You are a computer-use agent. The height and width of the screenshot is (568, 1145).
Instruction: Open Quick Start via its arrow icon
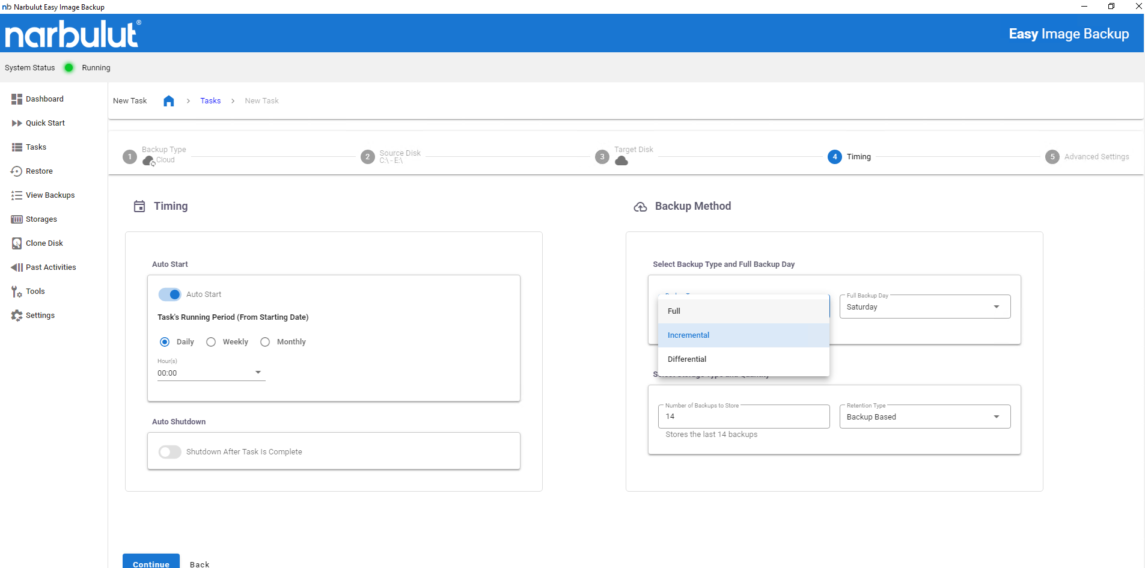point(17,123)
